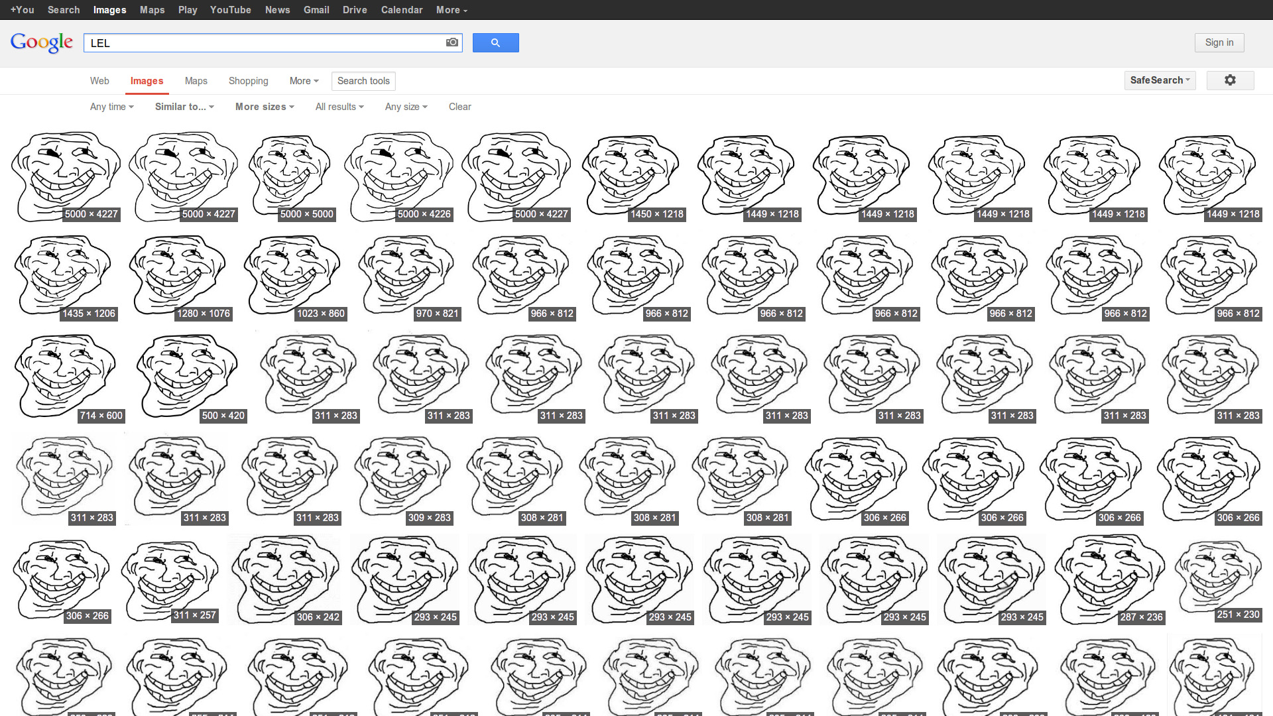The height and width of the screenshot is (716, 1273).
Task: Toggle the Search tools button
Action: 363,81
